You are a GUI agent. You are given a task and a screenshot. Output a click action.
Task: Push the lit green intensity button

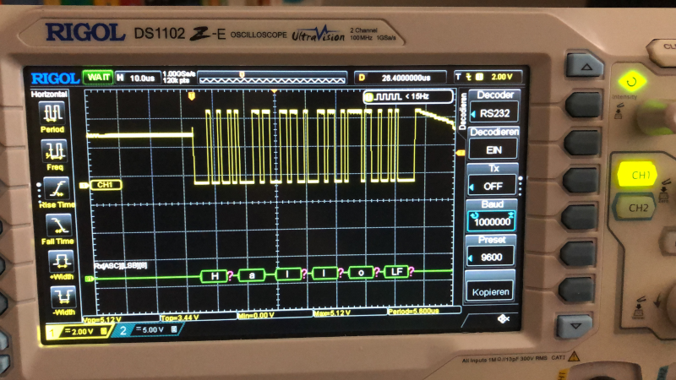pyautogui.click(x=632, y=81)
